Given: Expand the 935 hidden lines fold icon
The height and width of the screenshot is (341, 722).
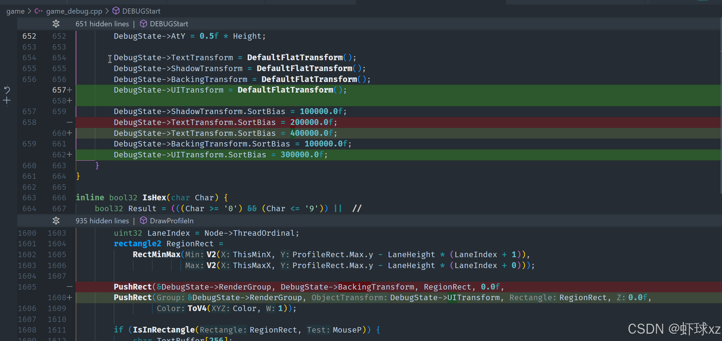Looking at the screenshot, I should 56,221.
